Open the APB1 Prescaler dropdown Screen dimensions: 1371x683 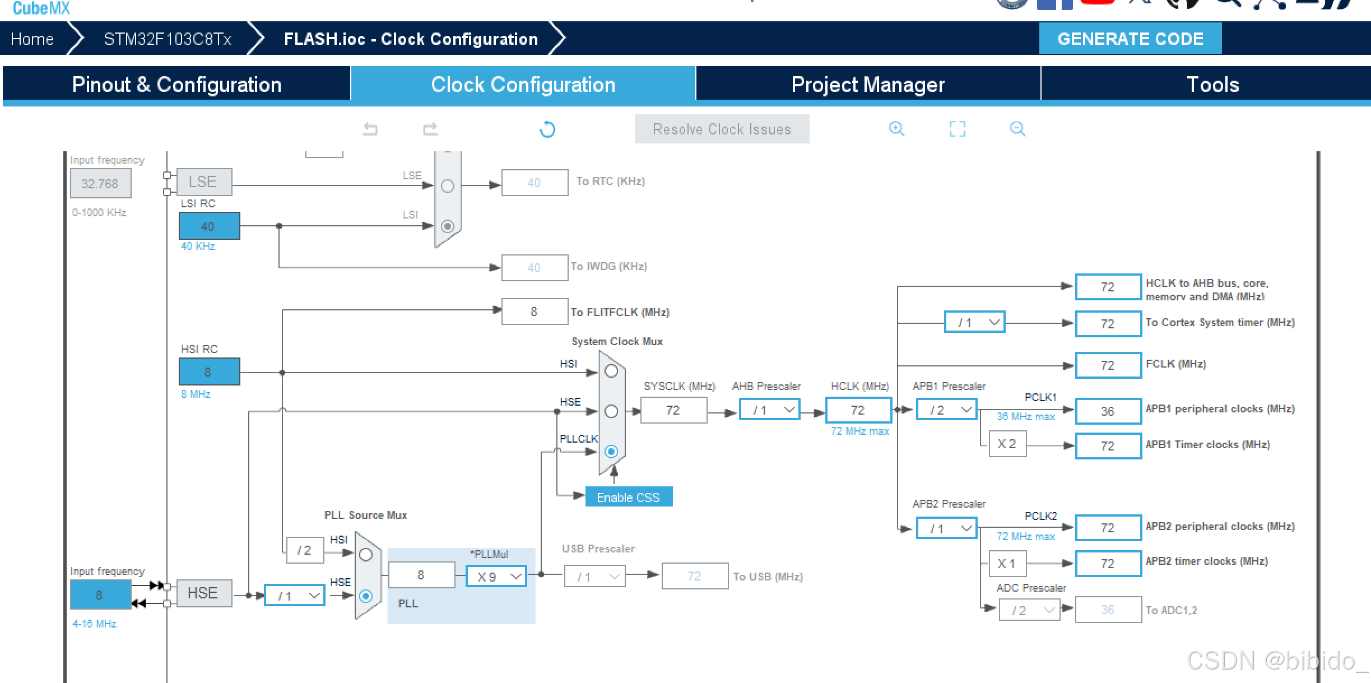click(x=947, y=410)
